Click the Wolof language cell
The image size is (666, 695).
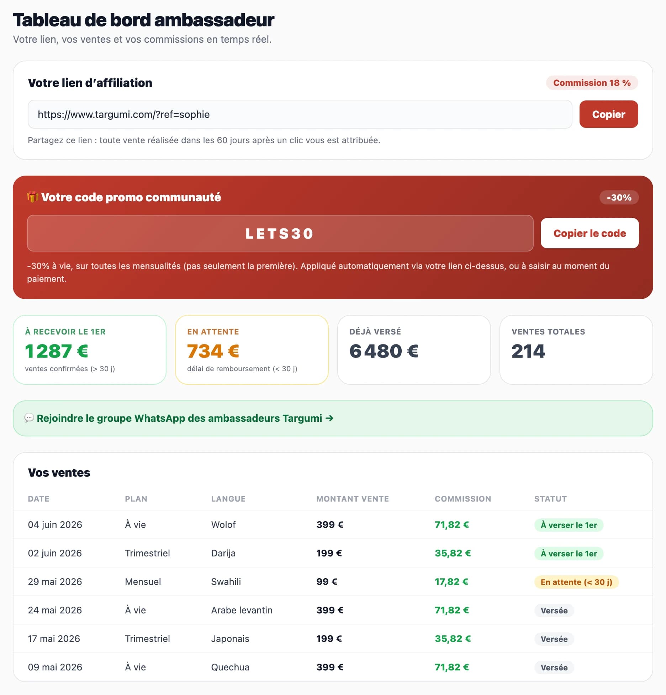(x=223, y=525)
